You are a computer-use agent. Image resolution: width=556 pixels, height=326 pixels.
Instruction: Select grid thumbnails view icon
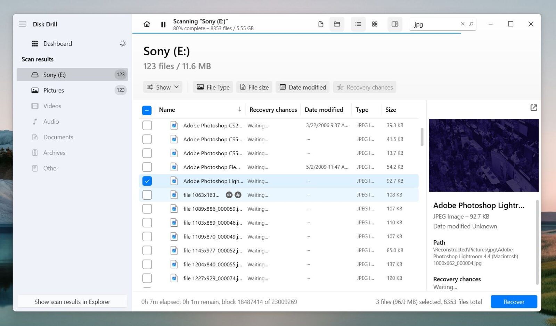point(375,24)
